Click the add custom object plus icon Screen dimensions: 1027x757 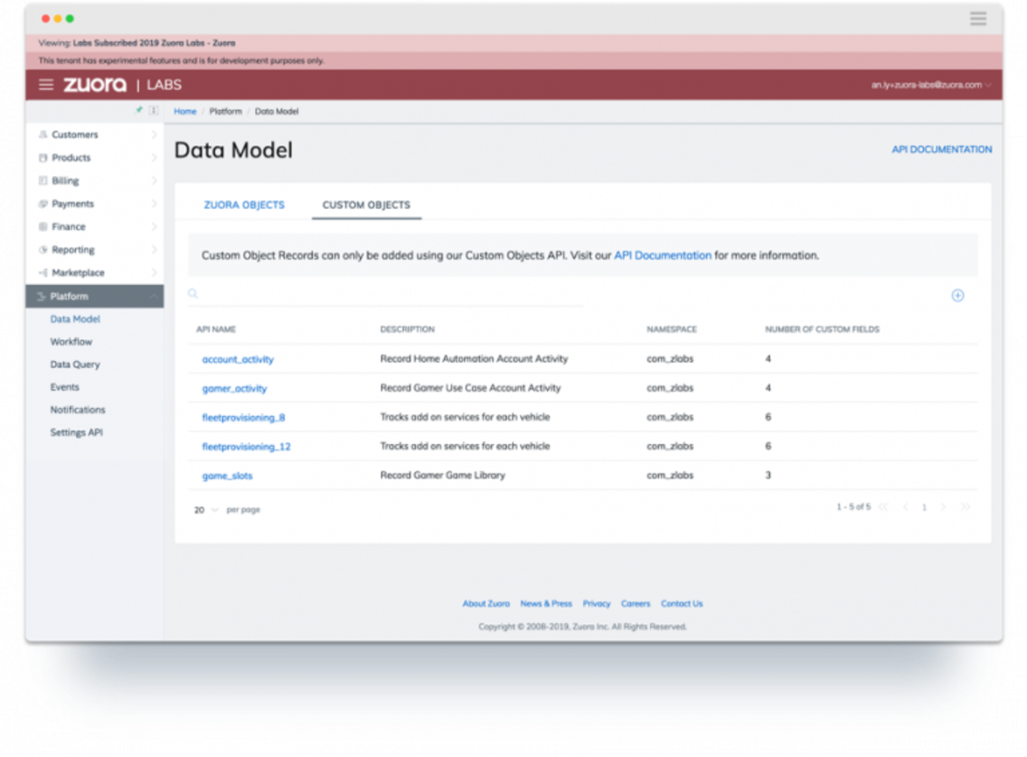957,296
